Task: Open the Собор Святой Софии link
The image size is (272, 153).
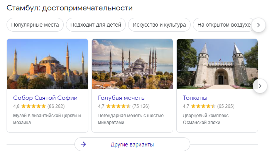Action: click(45, 98)
